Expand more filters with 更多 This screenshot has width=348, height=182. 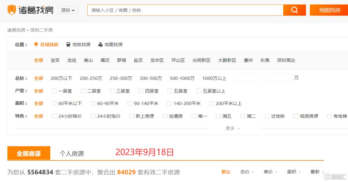[233, 128]
